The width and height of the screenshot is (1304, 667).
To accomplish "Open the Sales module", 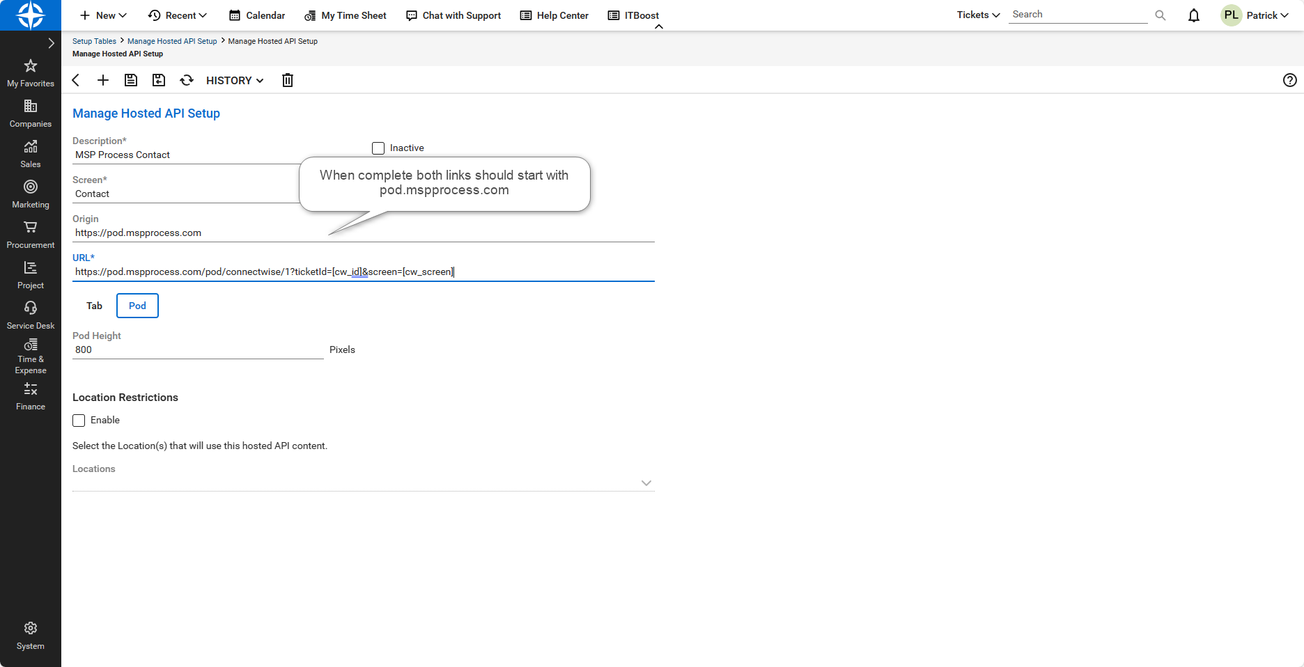I will (31, 154).
